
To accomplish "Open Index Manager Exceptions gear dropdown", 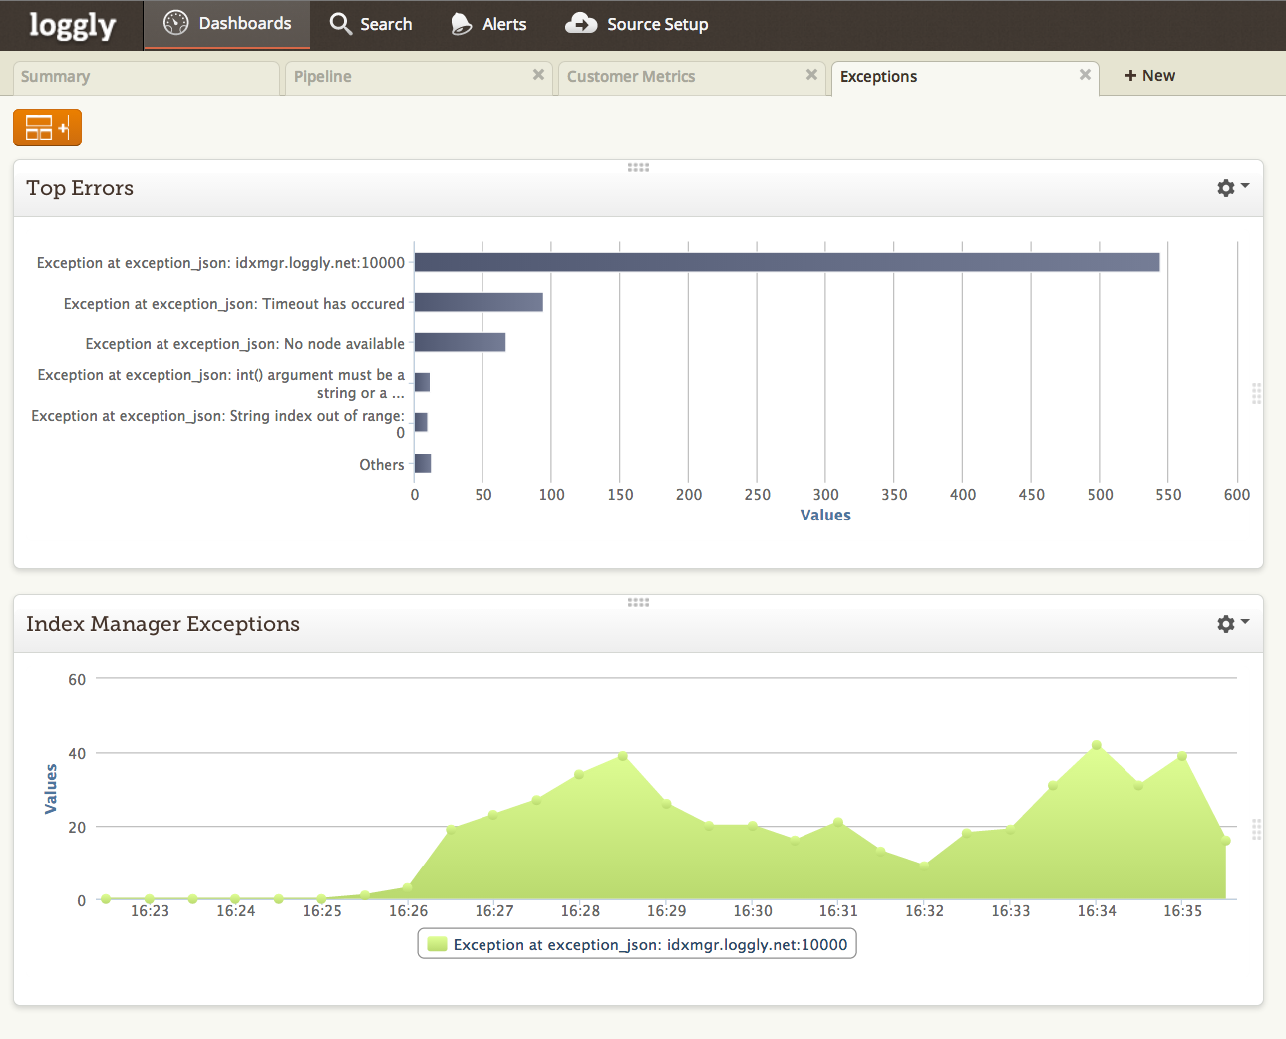I will pos(1232,624).
